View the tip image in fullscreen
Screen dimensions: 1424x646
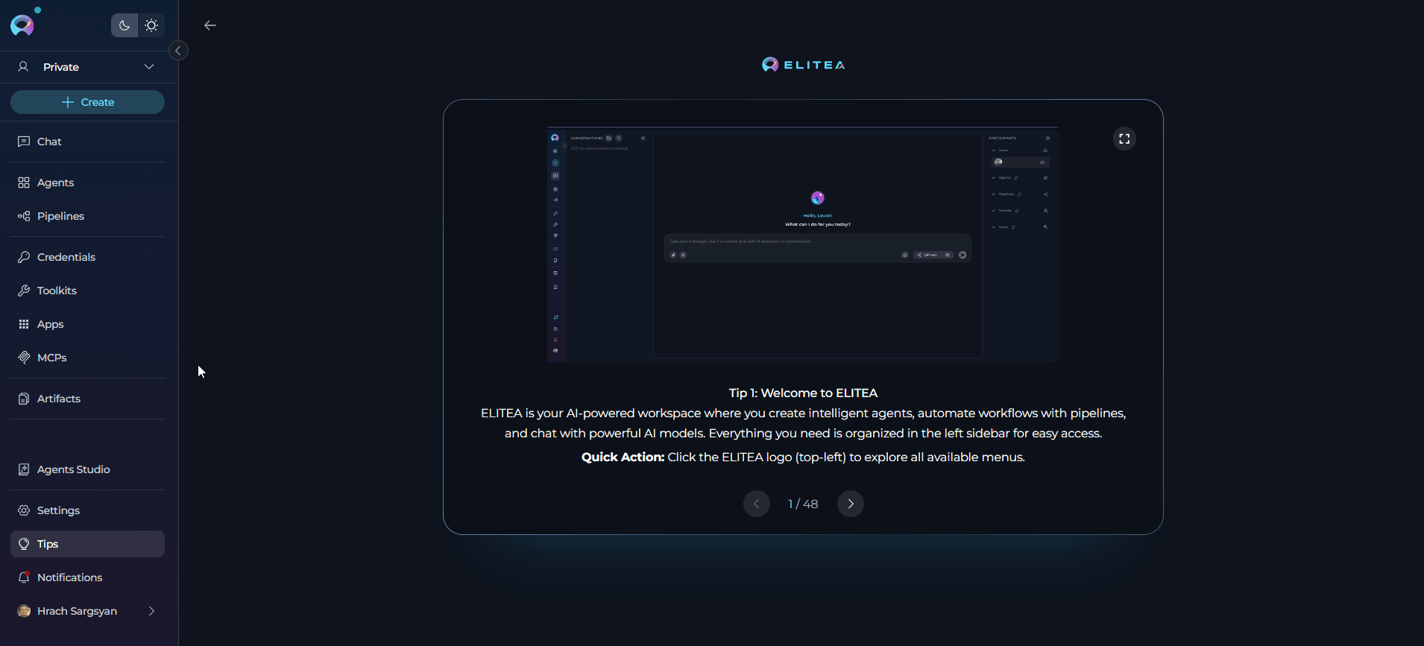click(x=1124, y=139)
